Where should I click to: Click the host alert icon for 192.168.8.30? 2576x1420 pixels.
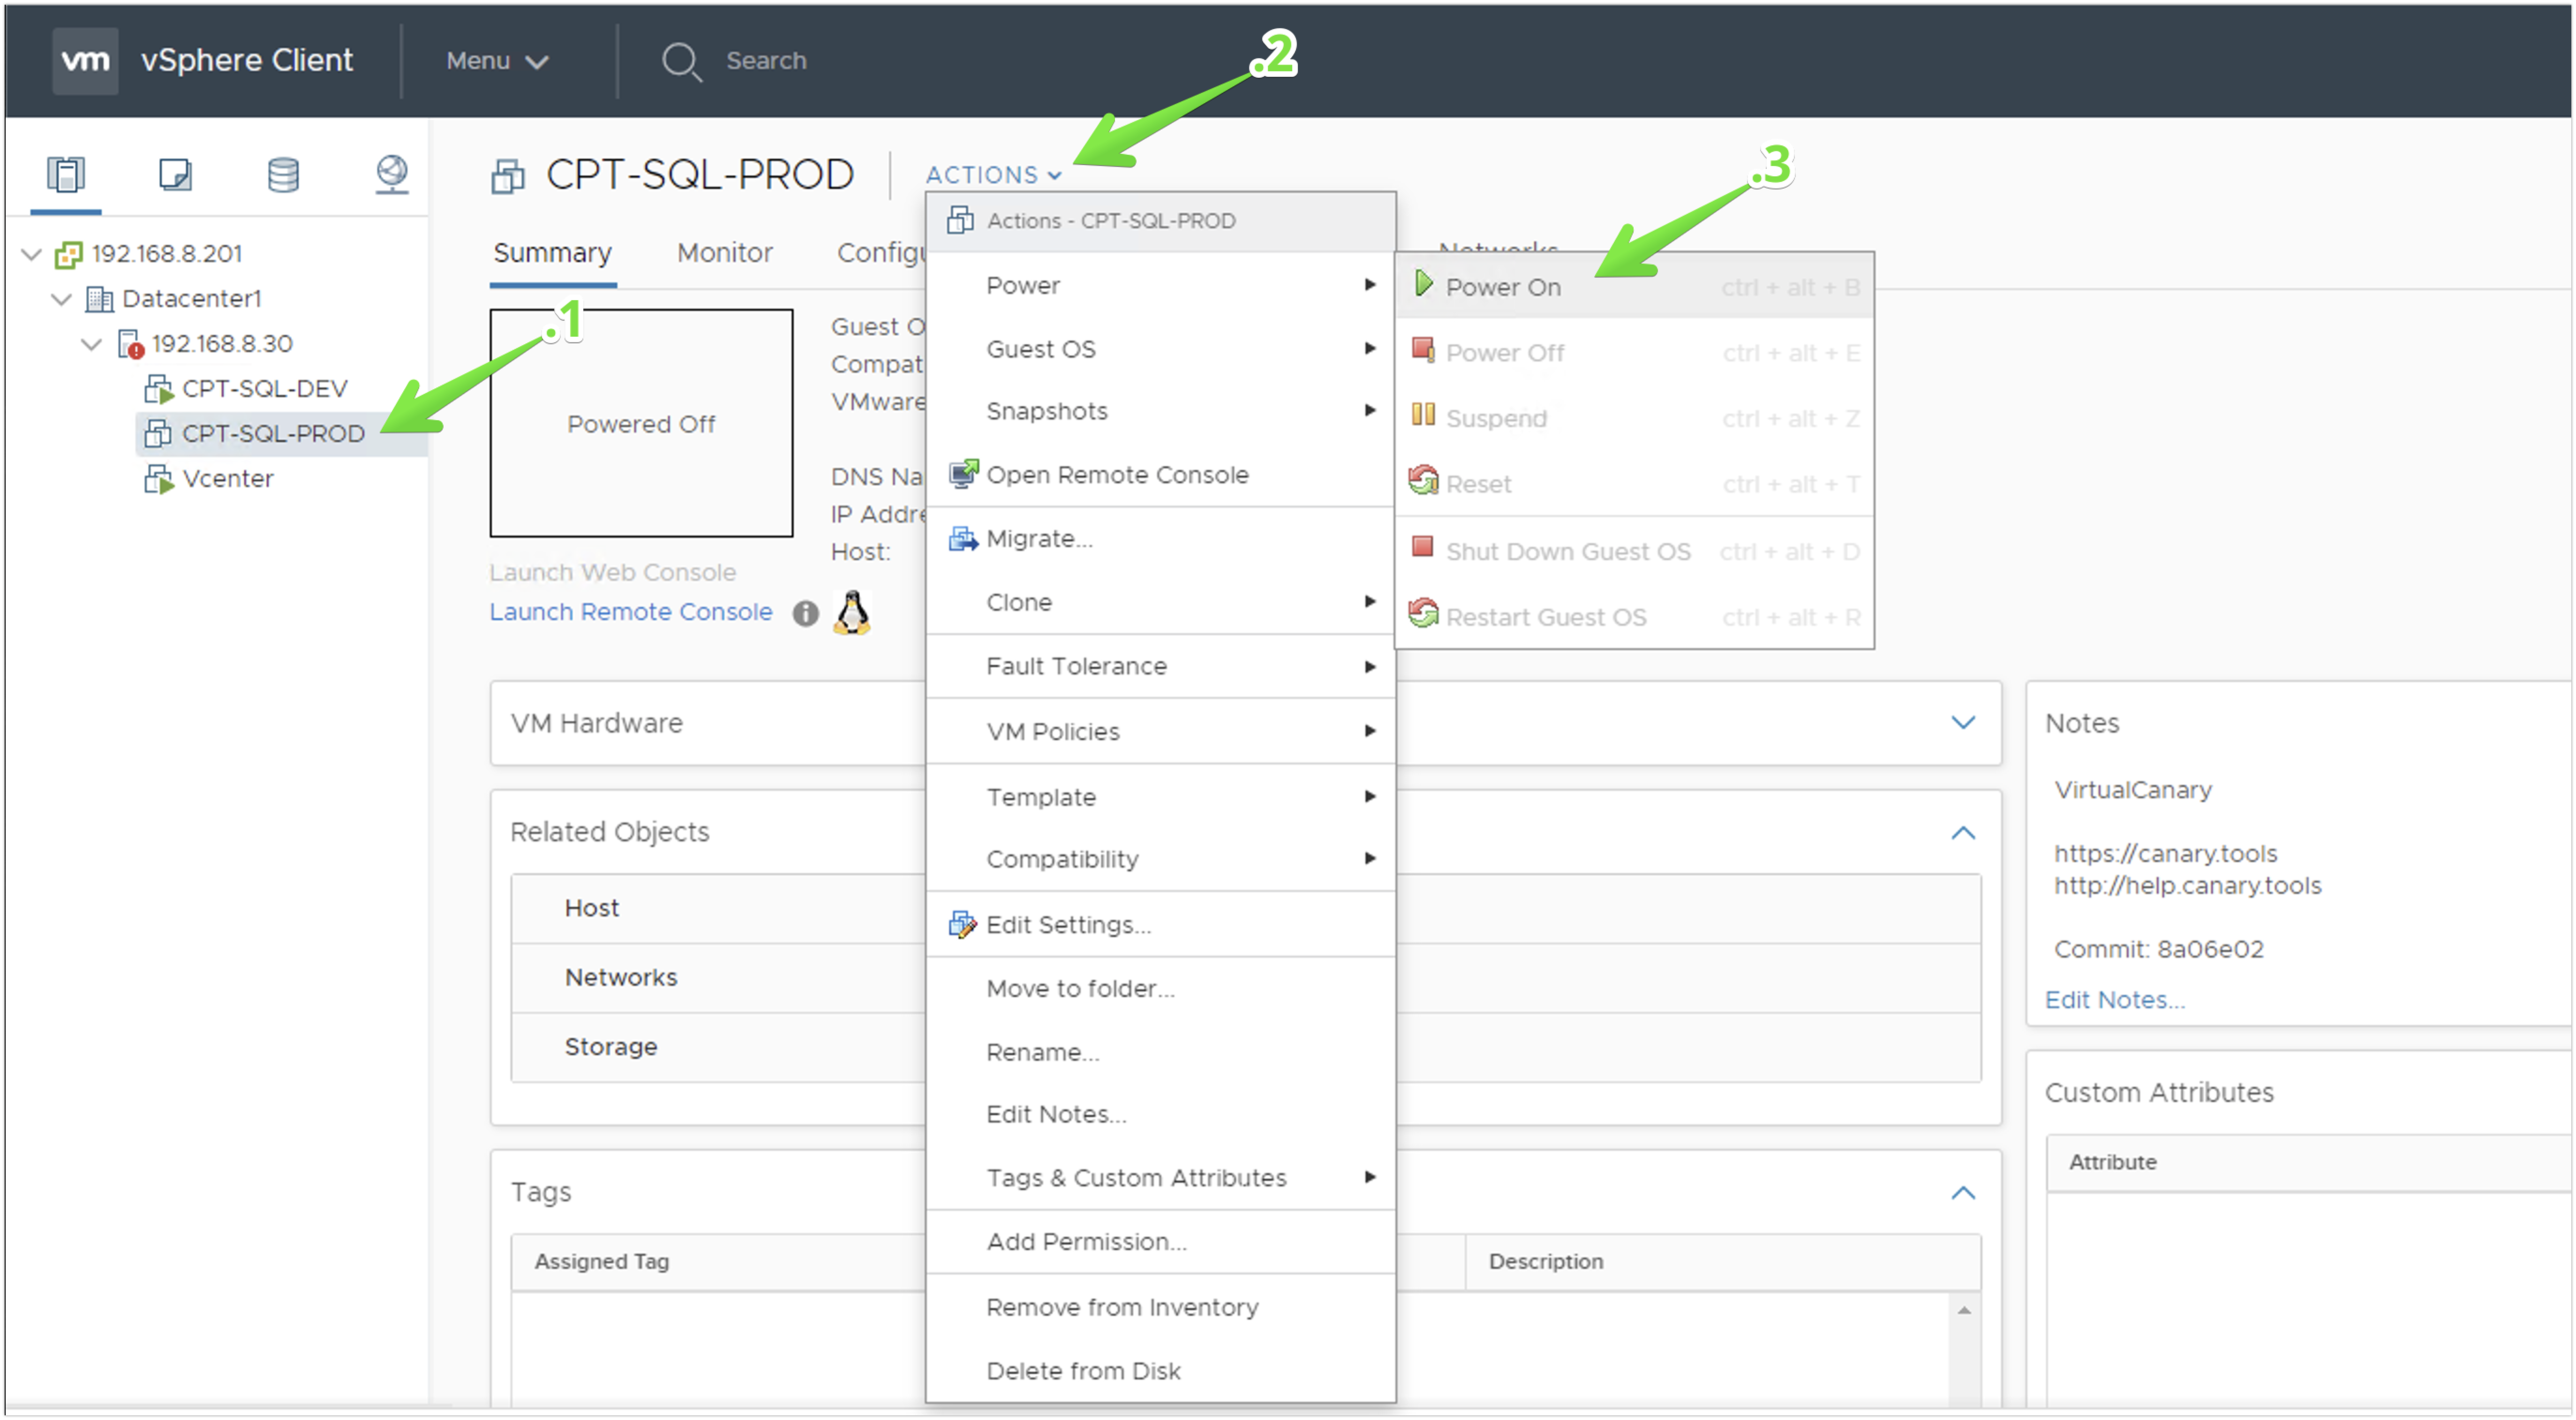click(x=130, y=344)
